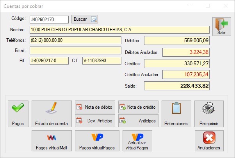Image resolution: width=235 pixels, height=158 pixels.
Task: Click the Nombre: label
Action: pos(18,30)
